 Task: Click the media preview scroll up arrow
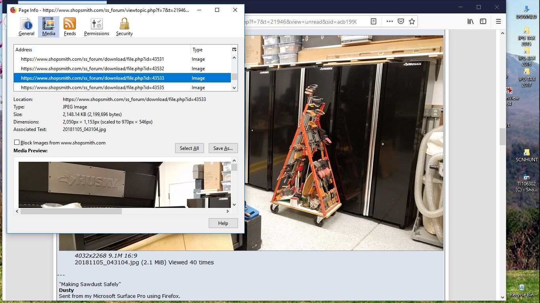pyautogui.click(x=234, y=161)
